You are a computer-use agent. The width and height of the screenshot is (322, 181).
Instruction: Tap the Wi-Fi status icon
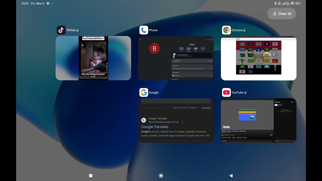coord(292,4)
